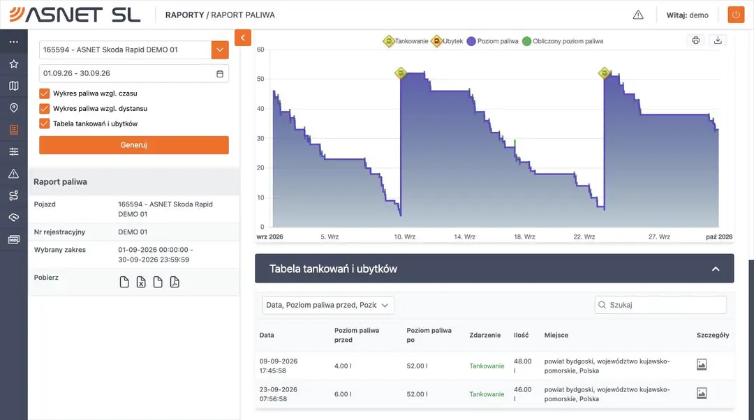Uncheck 'Wykres paliwa wzgl. czasu' checkbox
754x420 pixels.
pyautogui.click(x=44, y=93)
